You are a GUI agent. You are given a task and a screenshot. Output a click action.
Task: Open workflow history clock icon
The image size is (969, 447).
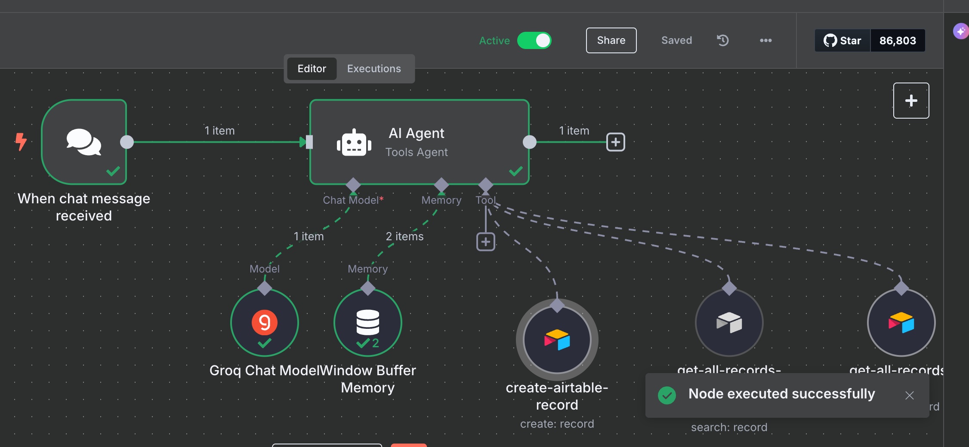pyautogui.click(x=723, y=40)
